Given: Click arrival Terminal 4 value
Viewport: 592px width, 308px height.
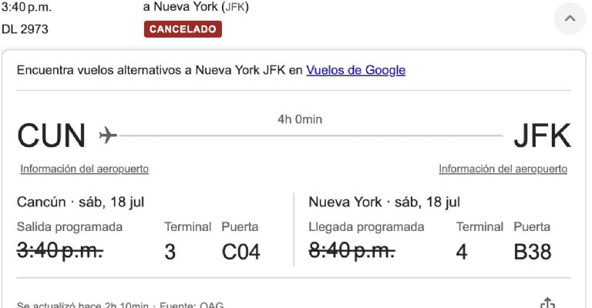Looking at the screenshot, I should click(462, 252).
